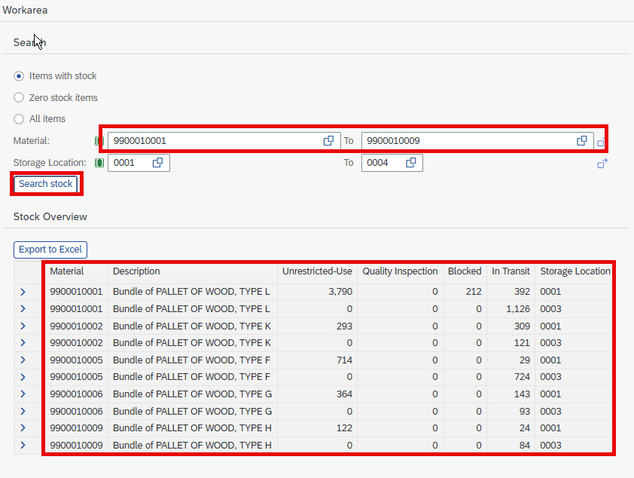Open value help for Material to field
The width and height of the screenshot is (634, 478).
click(x=581, y=140)
